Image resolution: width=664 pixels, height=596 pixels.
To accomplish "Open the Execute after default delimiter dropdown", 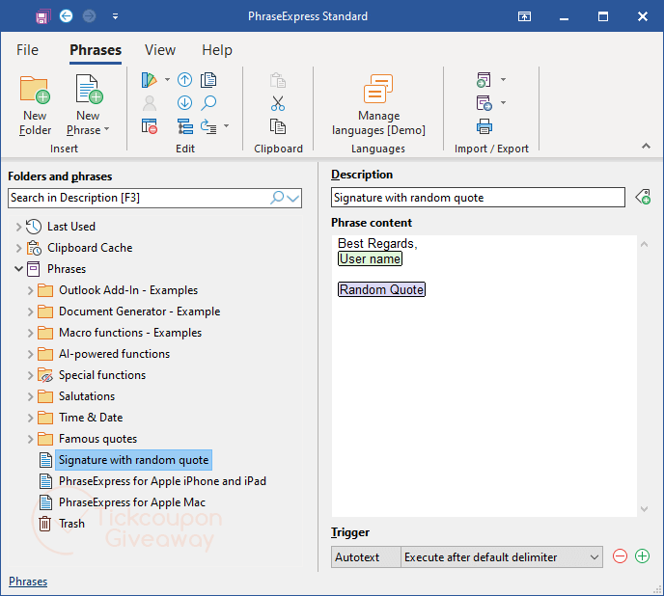I will point(595,557).
